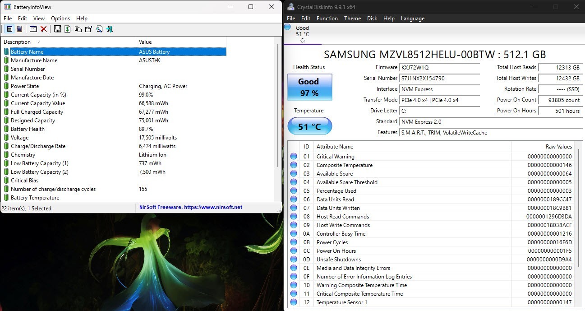This screenshot has width=585, height=311.
Task: Open the Function menu in CrystalDiskInfo
Action: tap(327, 19)
